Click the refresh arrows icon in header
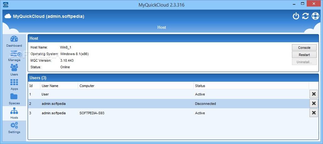The image size is (323, 144). (305, 16)
